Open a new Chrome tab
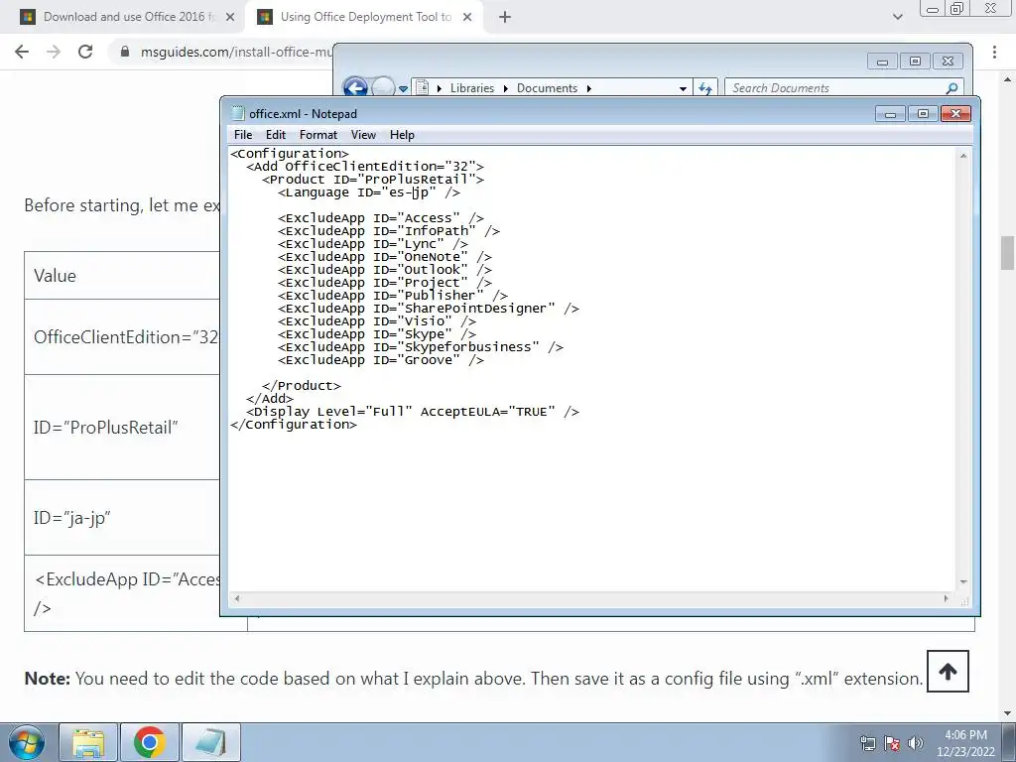Viewport: 1016px width, 762px height. click(x=505, y=18)
